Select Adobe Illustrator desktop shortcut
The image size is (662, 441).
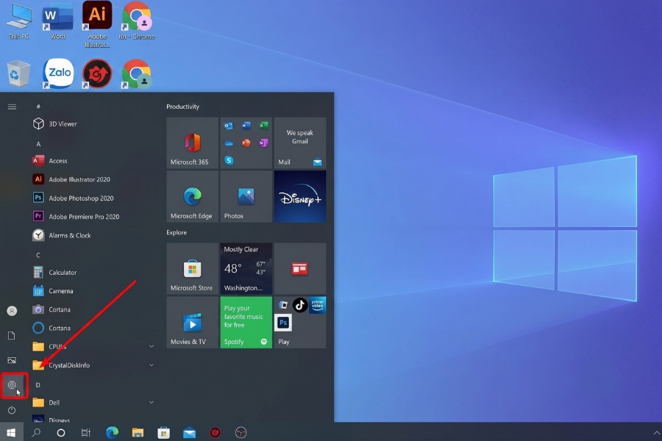pos(97,24)
